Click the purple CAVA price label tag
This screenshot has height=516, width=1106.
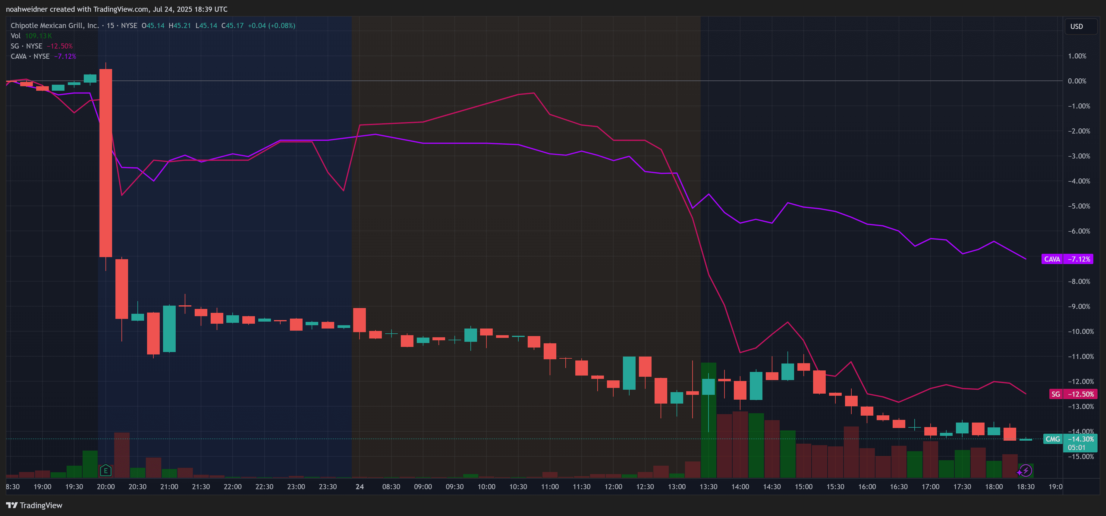[x=1051, y=259]
